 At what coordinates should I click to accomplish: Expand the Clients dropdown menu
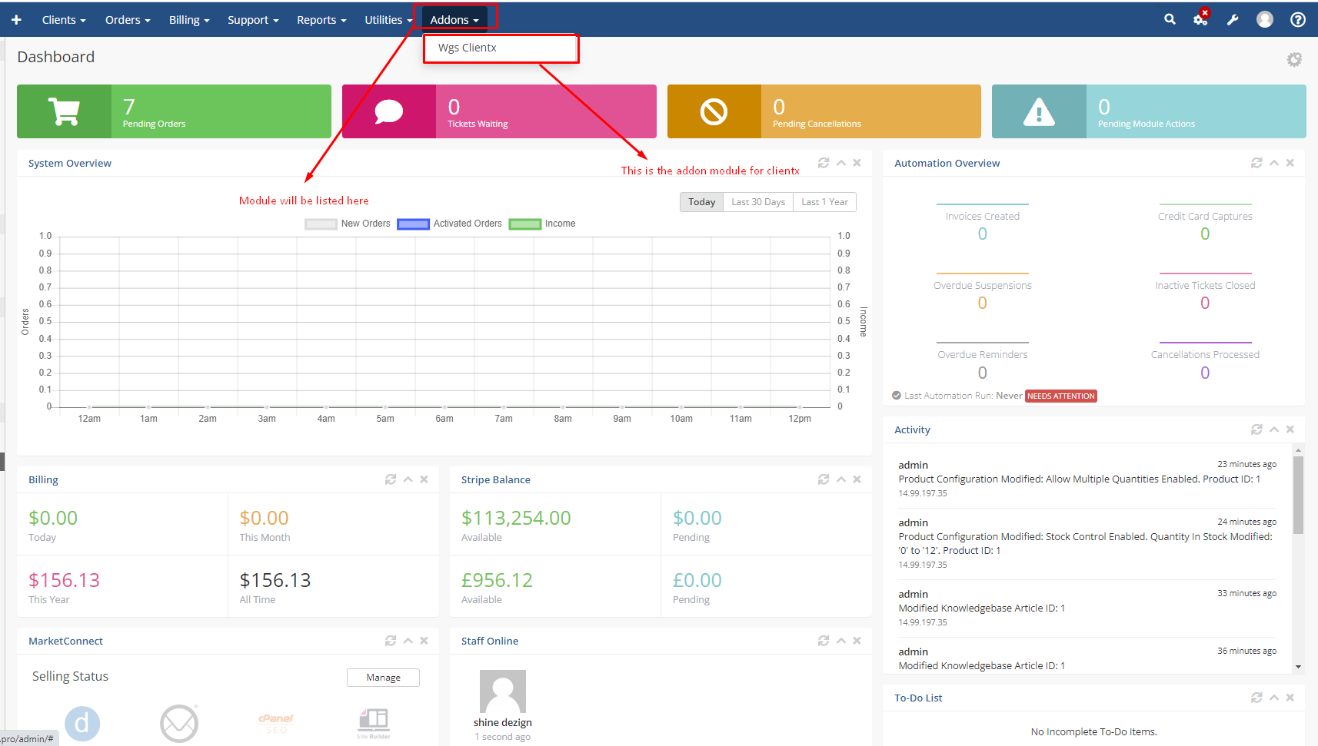tap(64, 20)
